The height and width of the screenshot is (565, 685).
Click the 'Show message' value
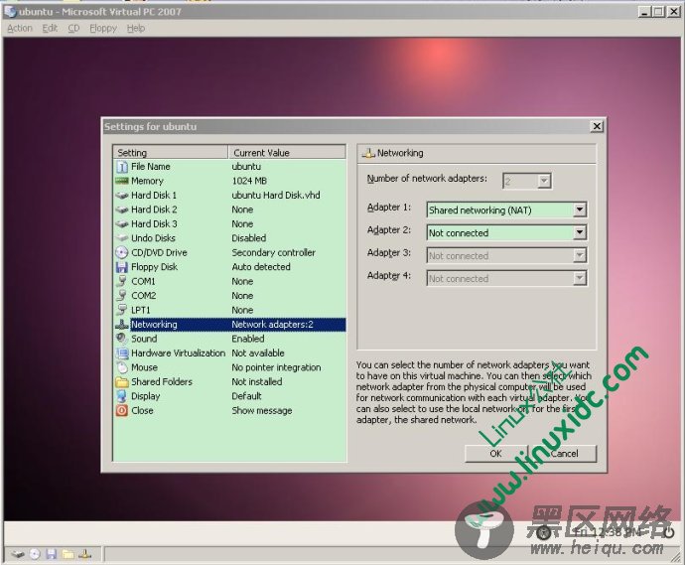pyautogui.click(x=262, y=411)
